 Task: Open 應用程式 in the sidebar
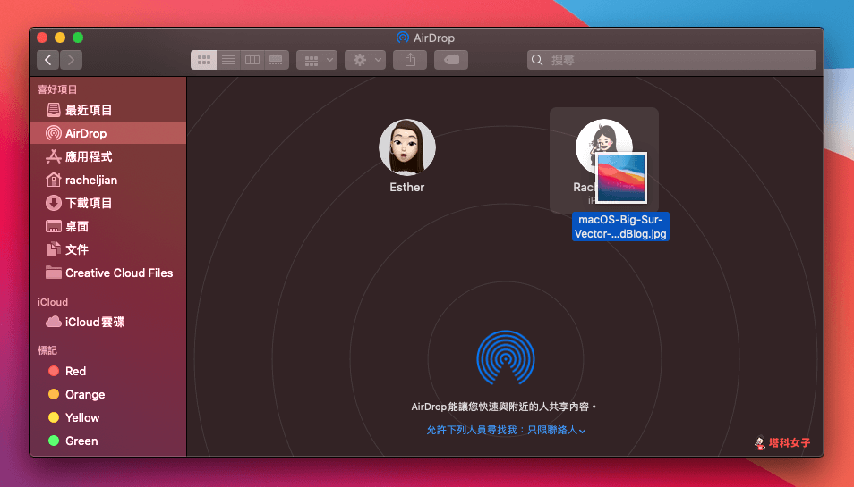click(107, 156)
